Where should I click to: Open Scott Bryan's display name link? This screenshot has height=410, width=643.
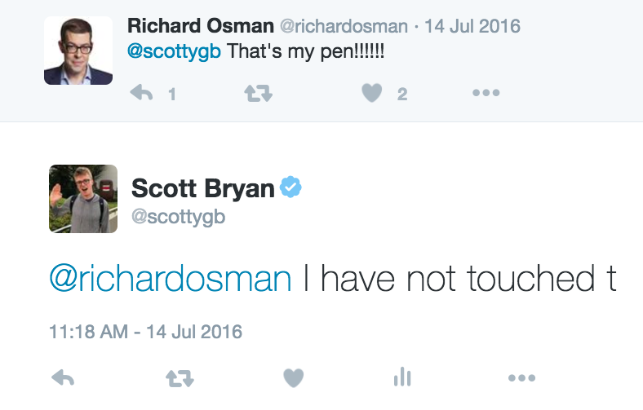coord(203,188)
